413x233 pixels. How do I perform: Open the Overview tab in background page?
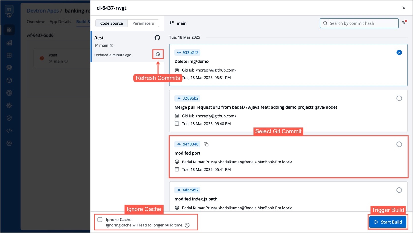click(x=36, y=21)
